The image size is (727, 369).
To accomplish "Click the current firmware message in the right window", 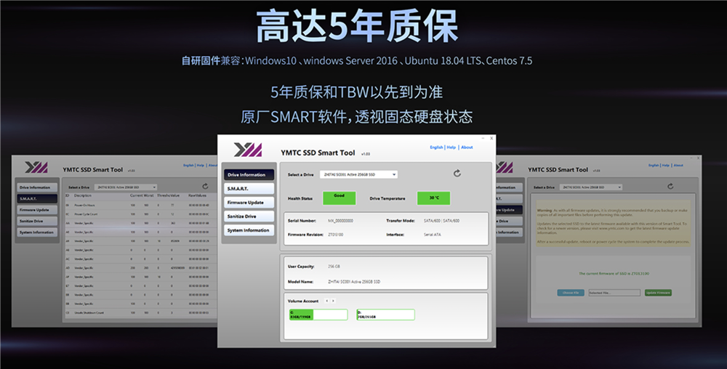I will point(614,274).
